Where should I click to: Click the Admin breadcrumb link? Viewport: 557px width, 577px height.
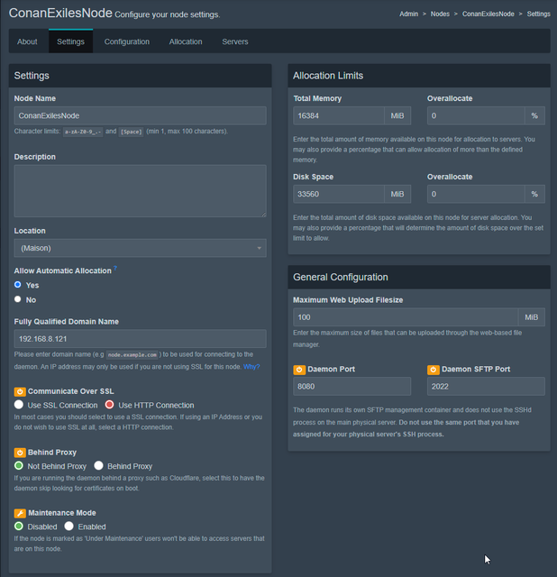tap(408, 14)
